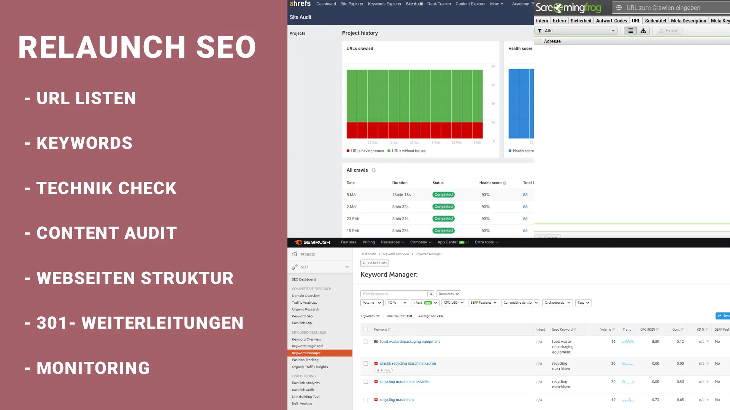The width and height of the screenshot is (730, 410).
Task: Click the Filter by keyword input field
Action: pyautogui.click(x=394, y=294)
